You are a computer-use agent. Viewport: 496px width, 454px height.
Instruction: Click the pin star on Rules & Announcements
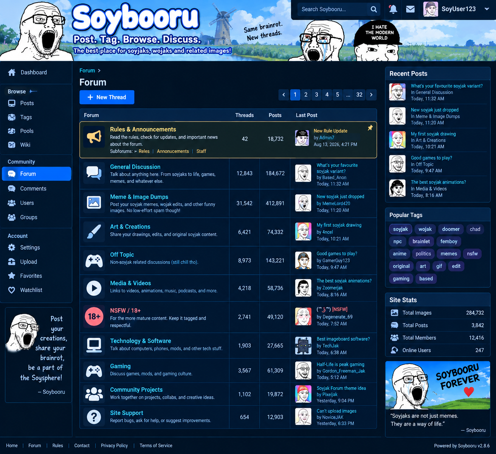click(x=370, y=128)
